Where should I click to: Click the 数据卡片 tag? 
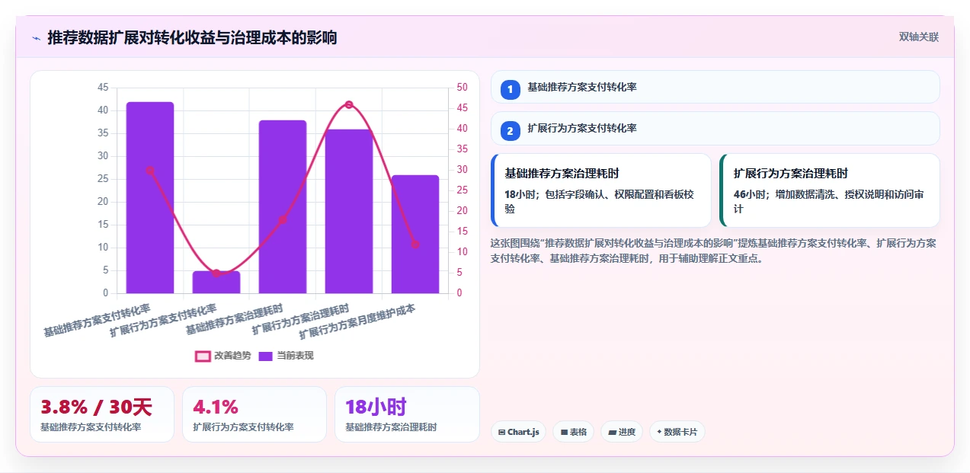(677, 432)
